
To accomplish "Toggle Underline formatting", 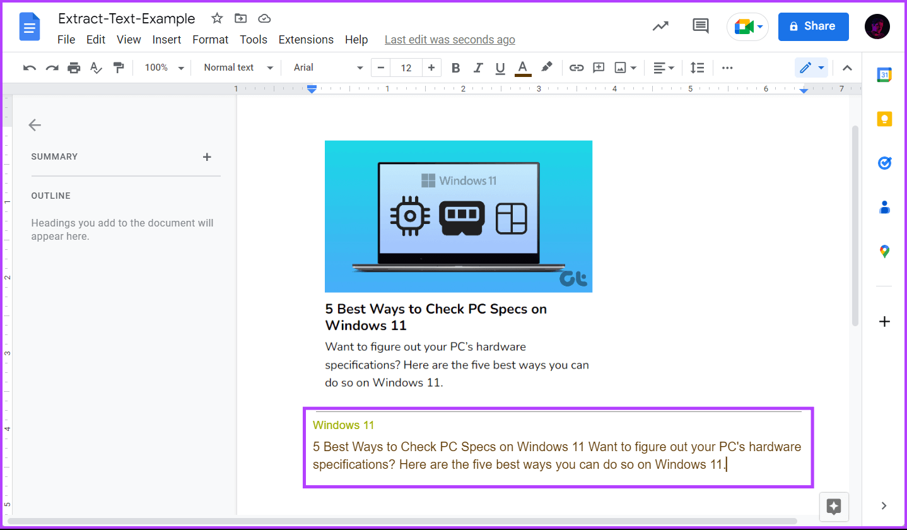I will [x=500, y=68].
